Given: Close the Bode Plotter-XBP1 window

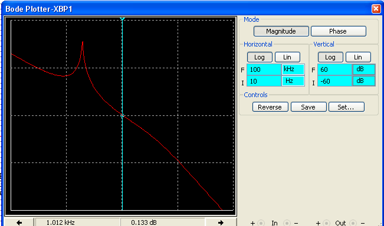Looking at the screenshot, I should (376, 9).
